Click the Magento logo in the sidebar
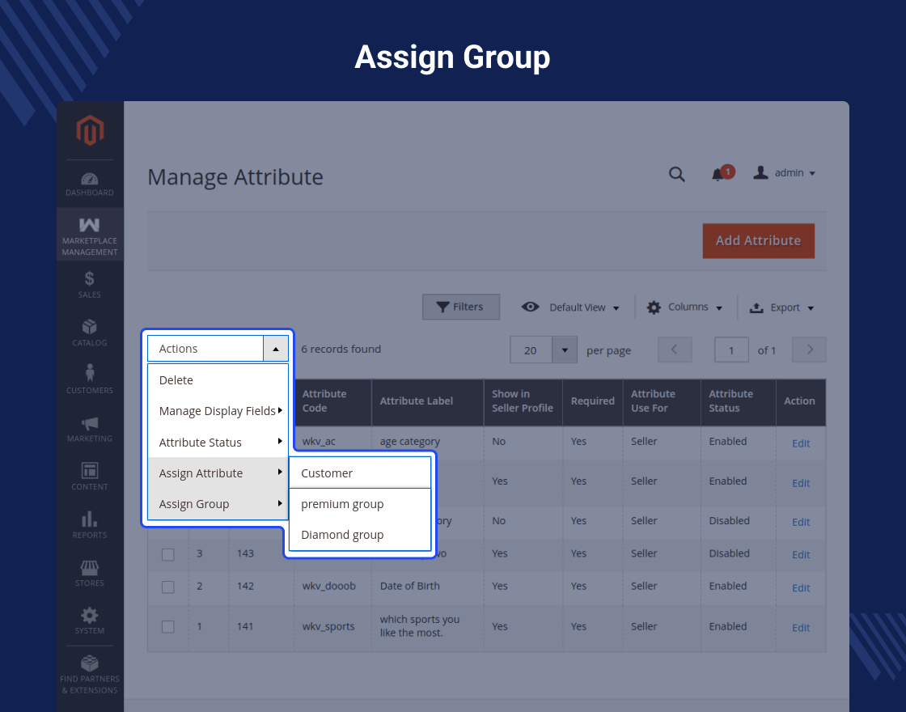 click(90, 130)
